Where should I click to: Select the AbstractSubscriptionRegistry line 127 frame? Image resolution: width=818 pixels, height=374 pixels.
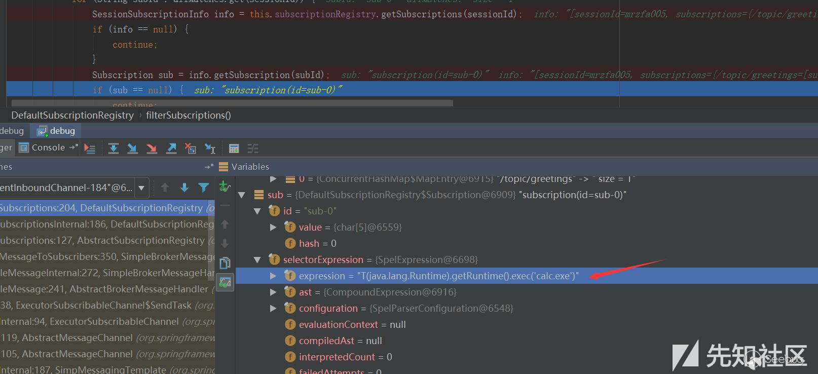tap(102, 241)
